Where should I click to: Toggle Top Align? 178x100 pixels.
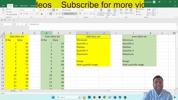tap(48, 10)
